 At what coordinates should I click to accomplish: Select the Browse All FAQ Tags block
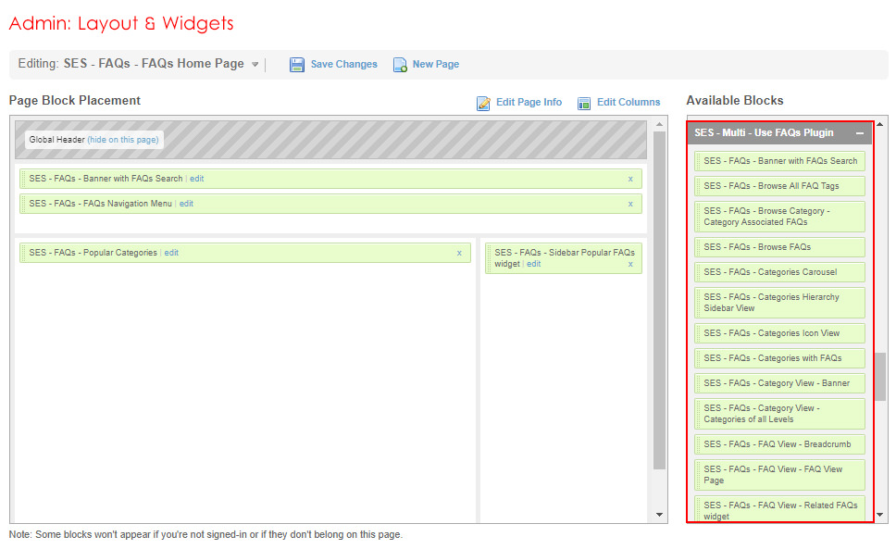779,186
